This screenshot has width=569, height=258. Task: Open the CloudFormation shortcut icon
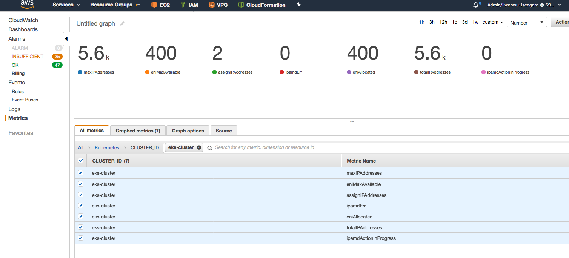(241, 5)
